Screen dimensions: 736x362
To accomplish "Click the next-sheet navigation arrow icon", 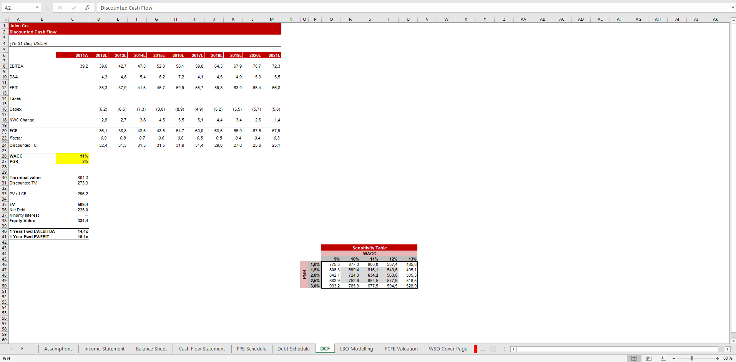I will click(x=22, y=349).
